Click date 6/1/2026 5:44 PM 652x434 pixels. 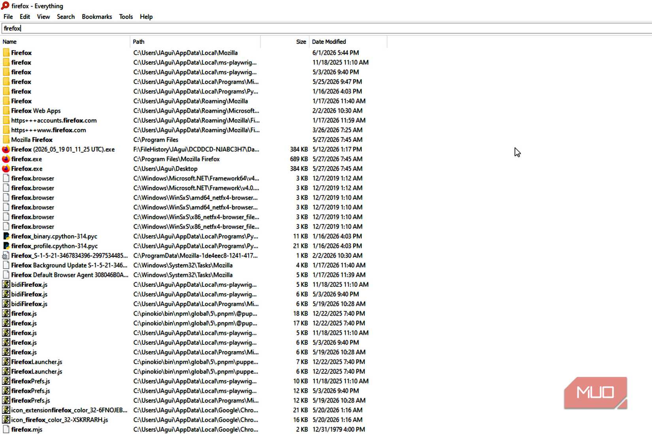335,52
